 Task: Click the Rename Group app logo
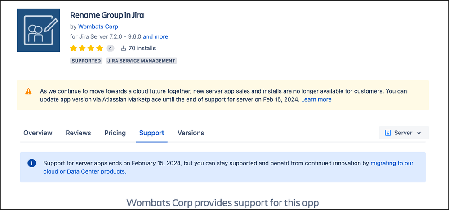(38, 31)
